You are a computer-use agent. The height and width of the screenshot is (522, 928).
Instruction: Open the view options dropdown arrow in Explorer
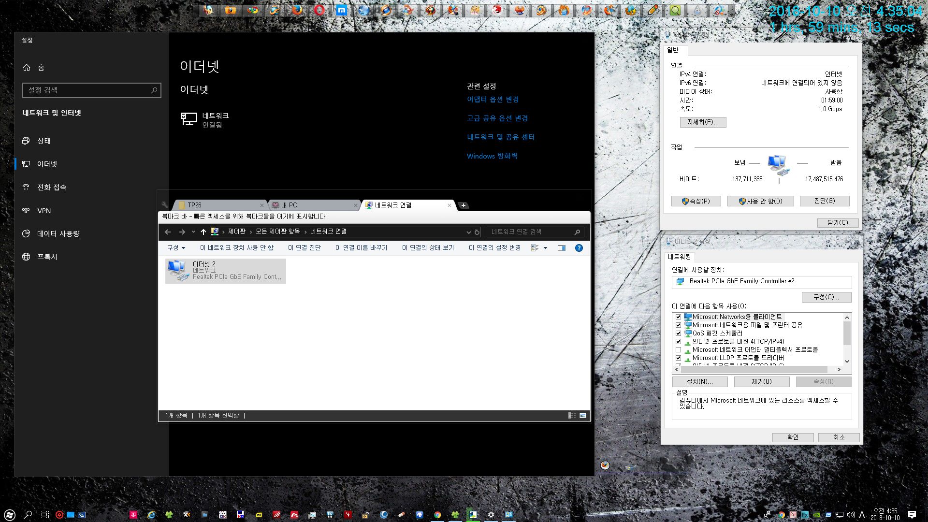[545, 248]
